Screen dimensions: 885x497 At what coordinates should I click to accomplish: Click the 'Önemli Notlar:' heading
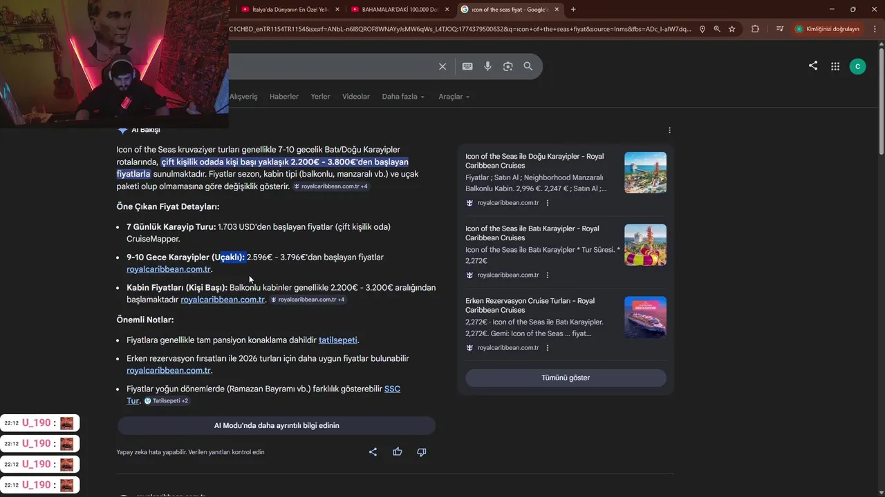[145, 320]
